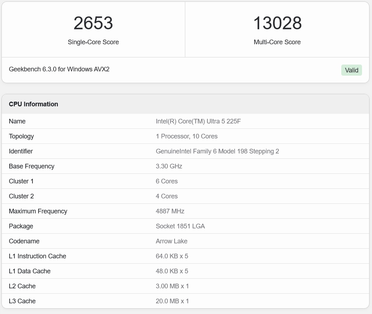Viewport: 372px width, 314px height.
Task: Click the GenuineIntel Family 6 identifier value
Action: click(x=217, y=151)
